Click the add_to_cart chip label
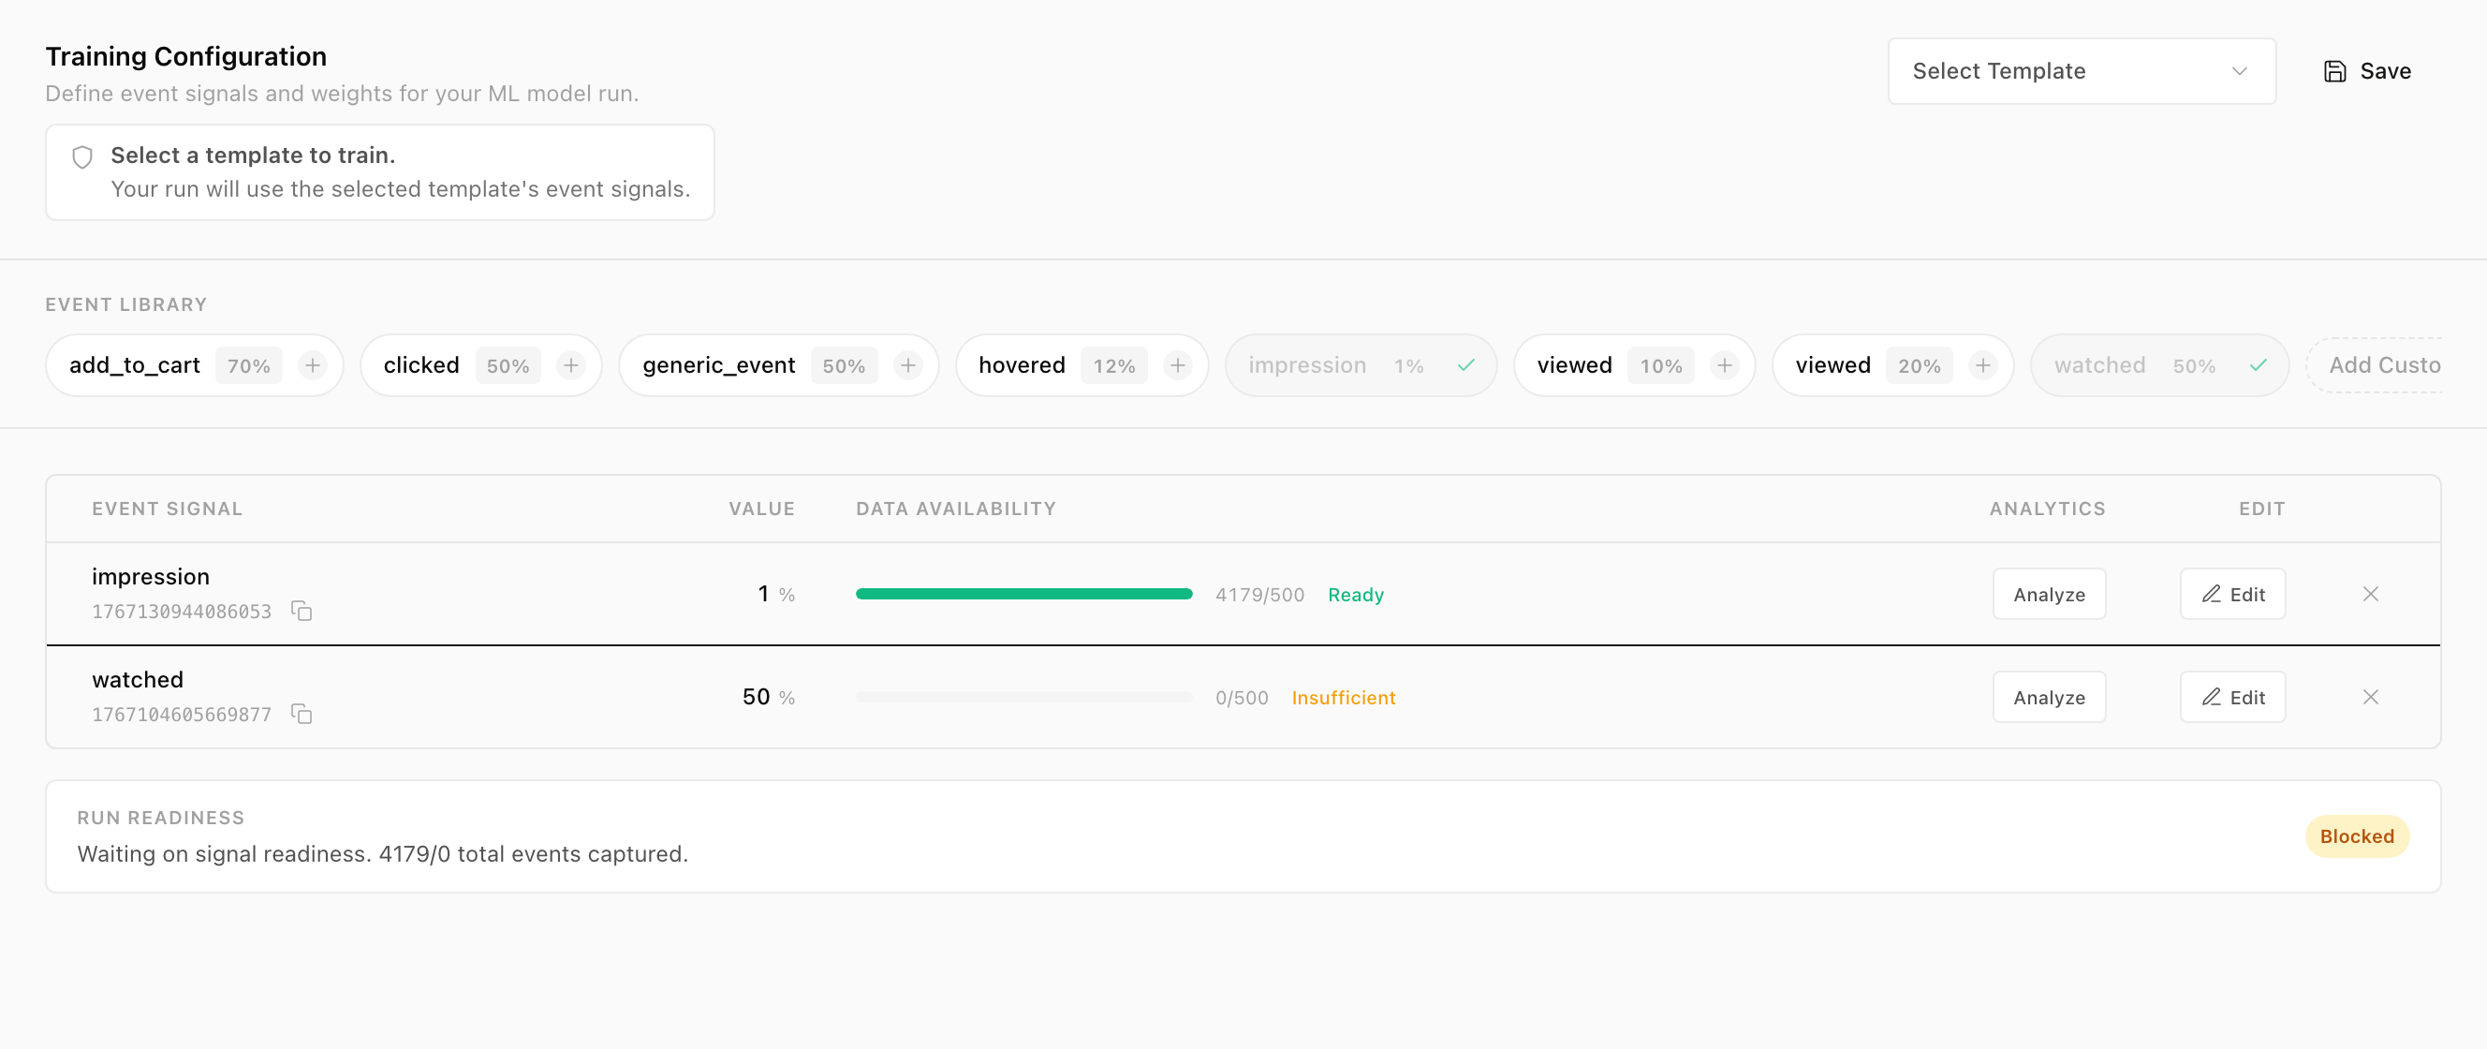This screenshot has height=1049, width=2487. (134, 366)
